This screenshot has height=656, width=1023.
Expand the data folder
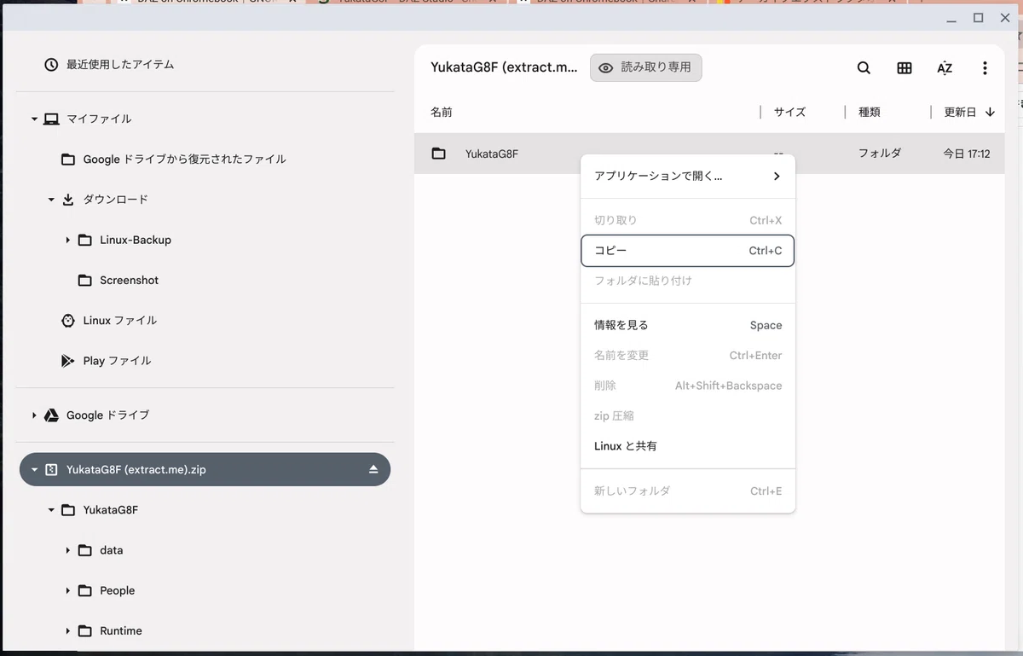[x=67, y=551]
